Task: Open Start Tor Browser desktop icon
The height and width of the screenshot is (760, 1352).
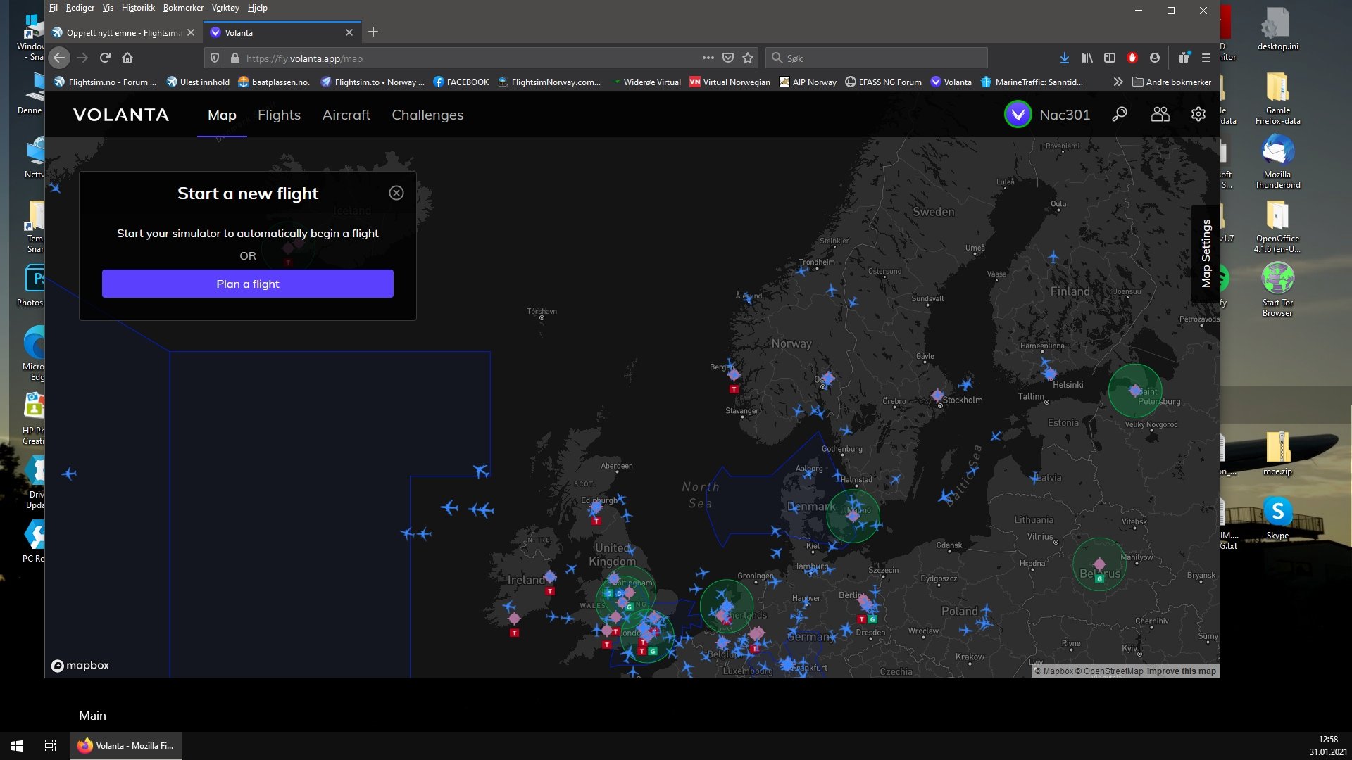Action: coord(1277,290)
